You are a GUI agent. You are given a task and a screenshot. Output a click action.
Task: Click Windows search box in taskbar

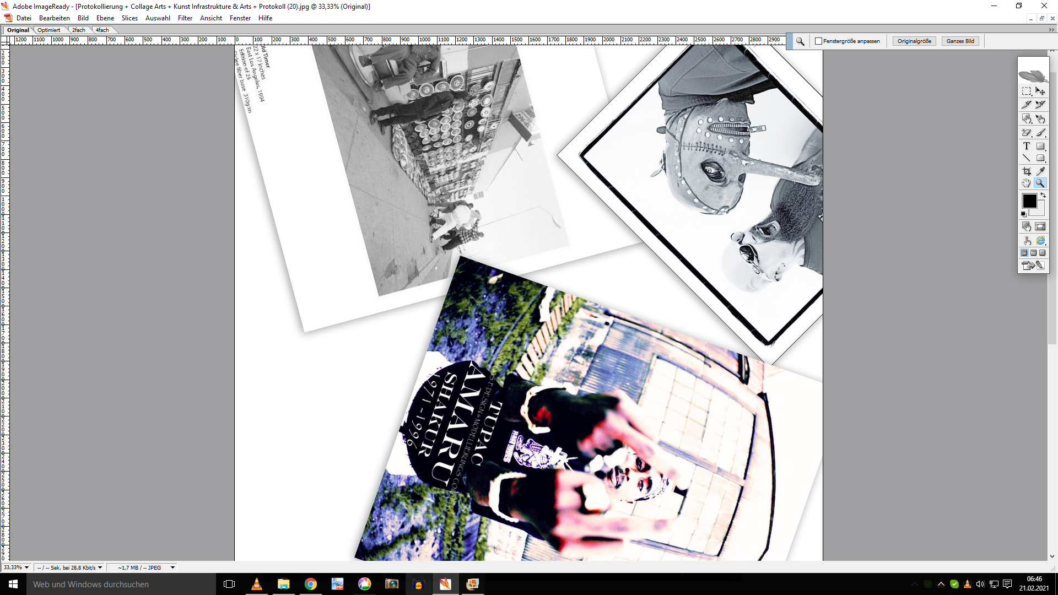pos(121,584)
